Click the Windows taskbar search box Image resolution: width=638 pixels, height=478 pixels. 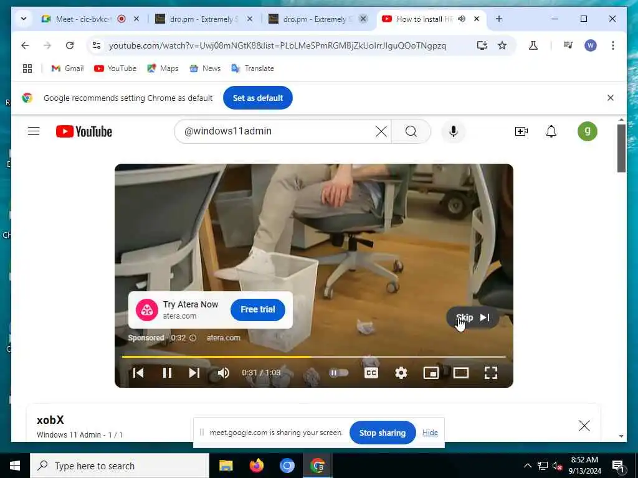(120, 466)
